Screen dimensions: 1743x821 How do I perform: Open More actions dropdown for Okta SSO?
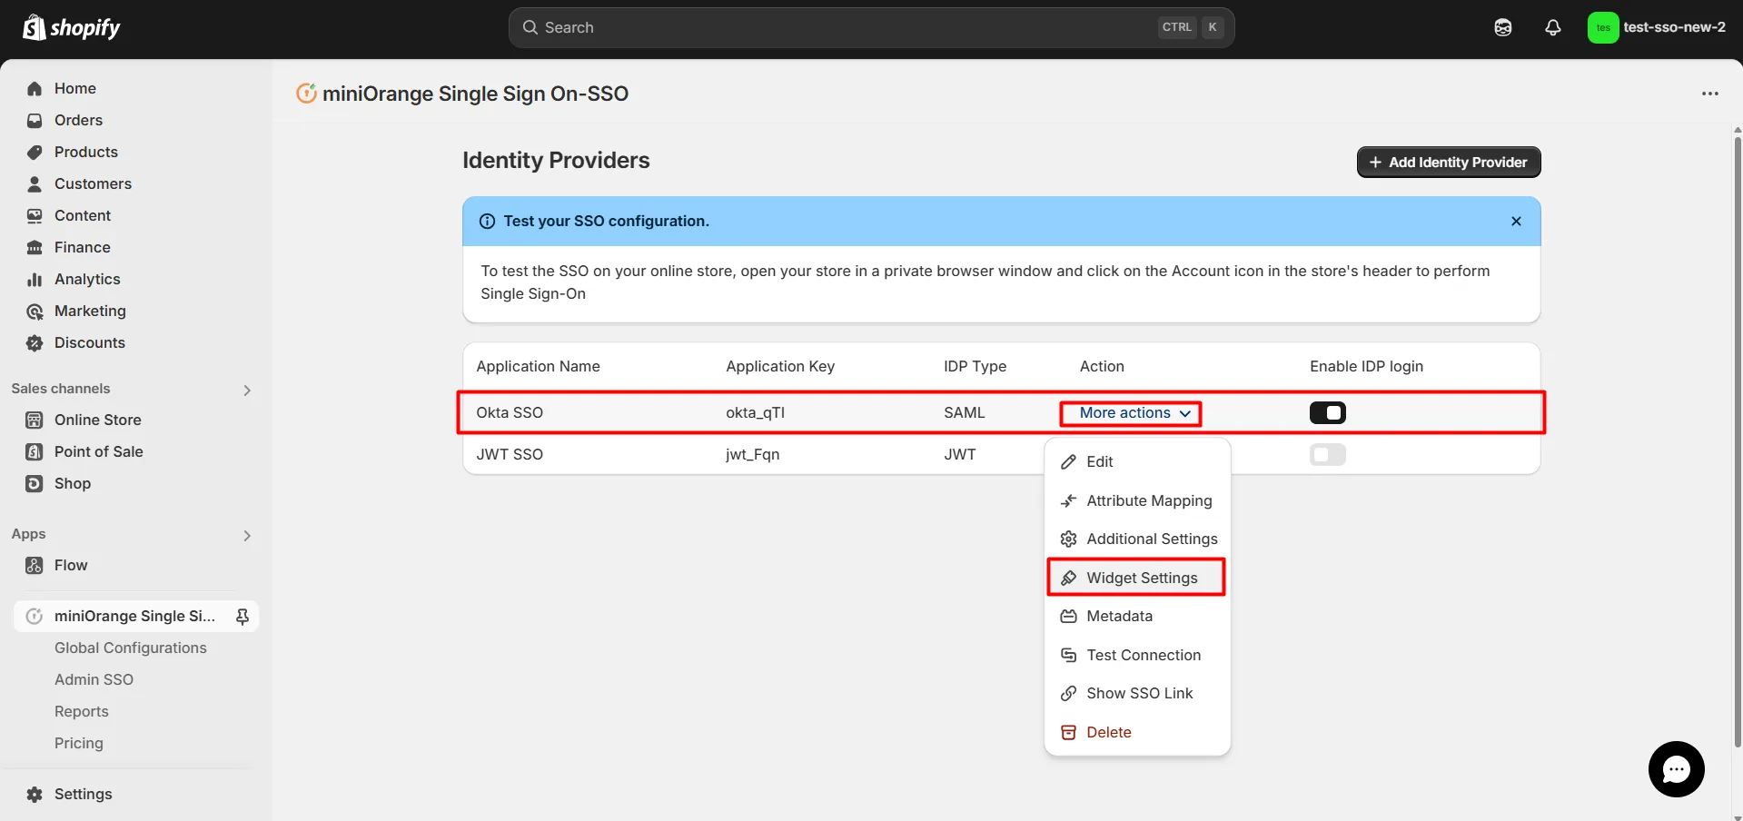tap(1134, 412)
